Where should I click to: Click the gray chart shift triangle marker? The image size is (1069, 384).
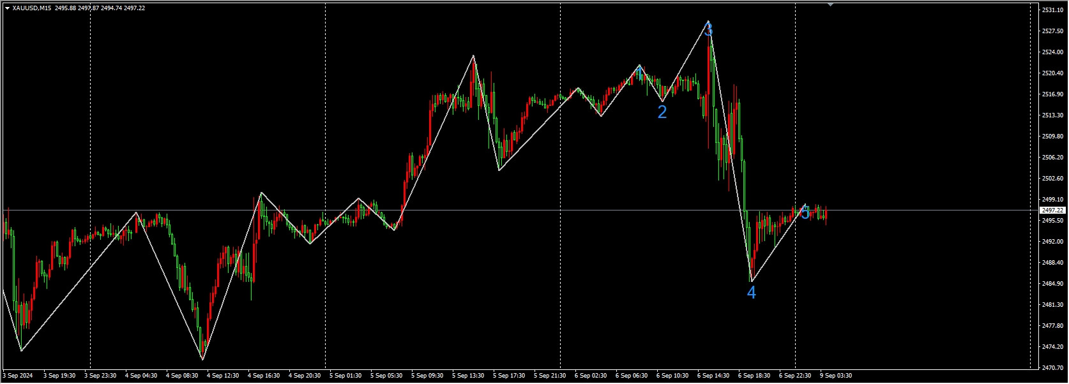[830, 5]
